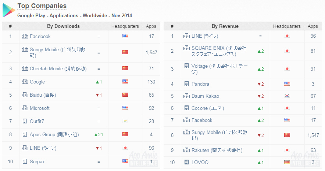Click the Cyprus flag in the Outfit7 row
The height and width of the screenshot is (171, 325).
click(125, 121)
